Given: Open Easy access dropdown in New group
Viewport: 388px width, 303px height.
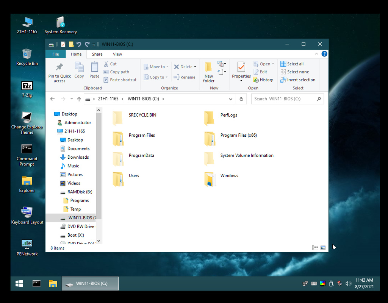Looking at the screenshot, I should [x=222, y=72].
